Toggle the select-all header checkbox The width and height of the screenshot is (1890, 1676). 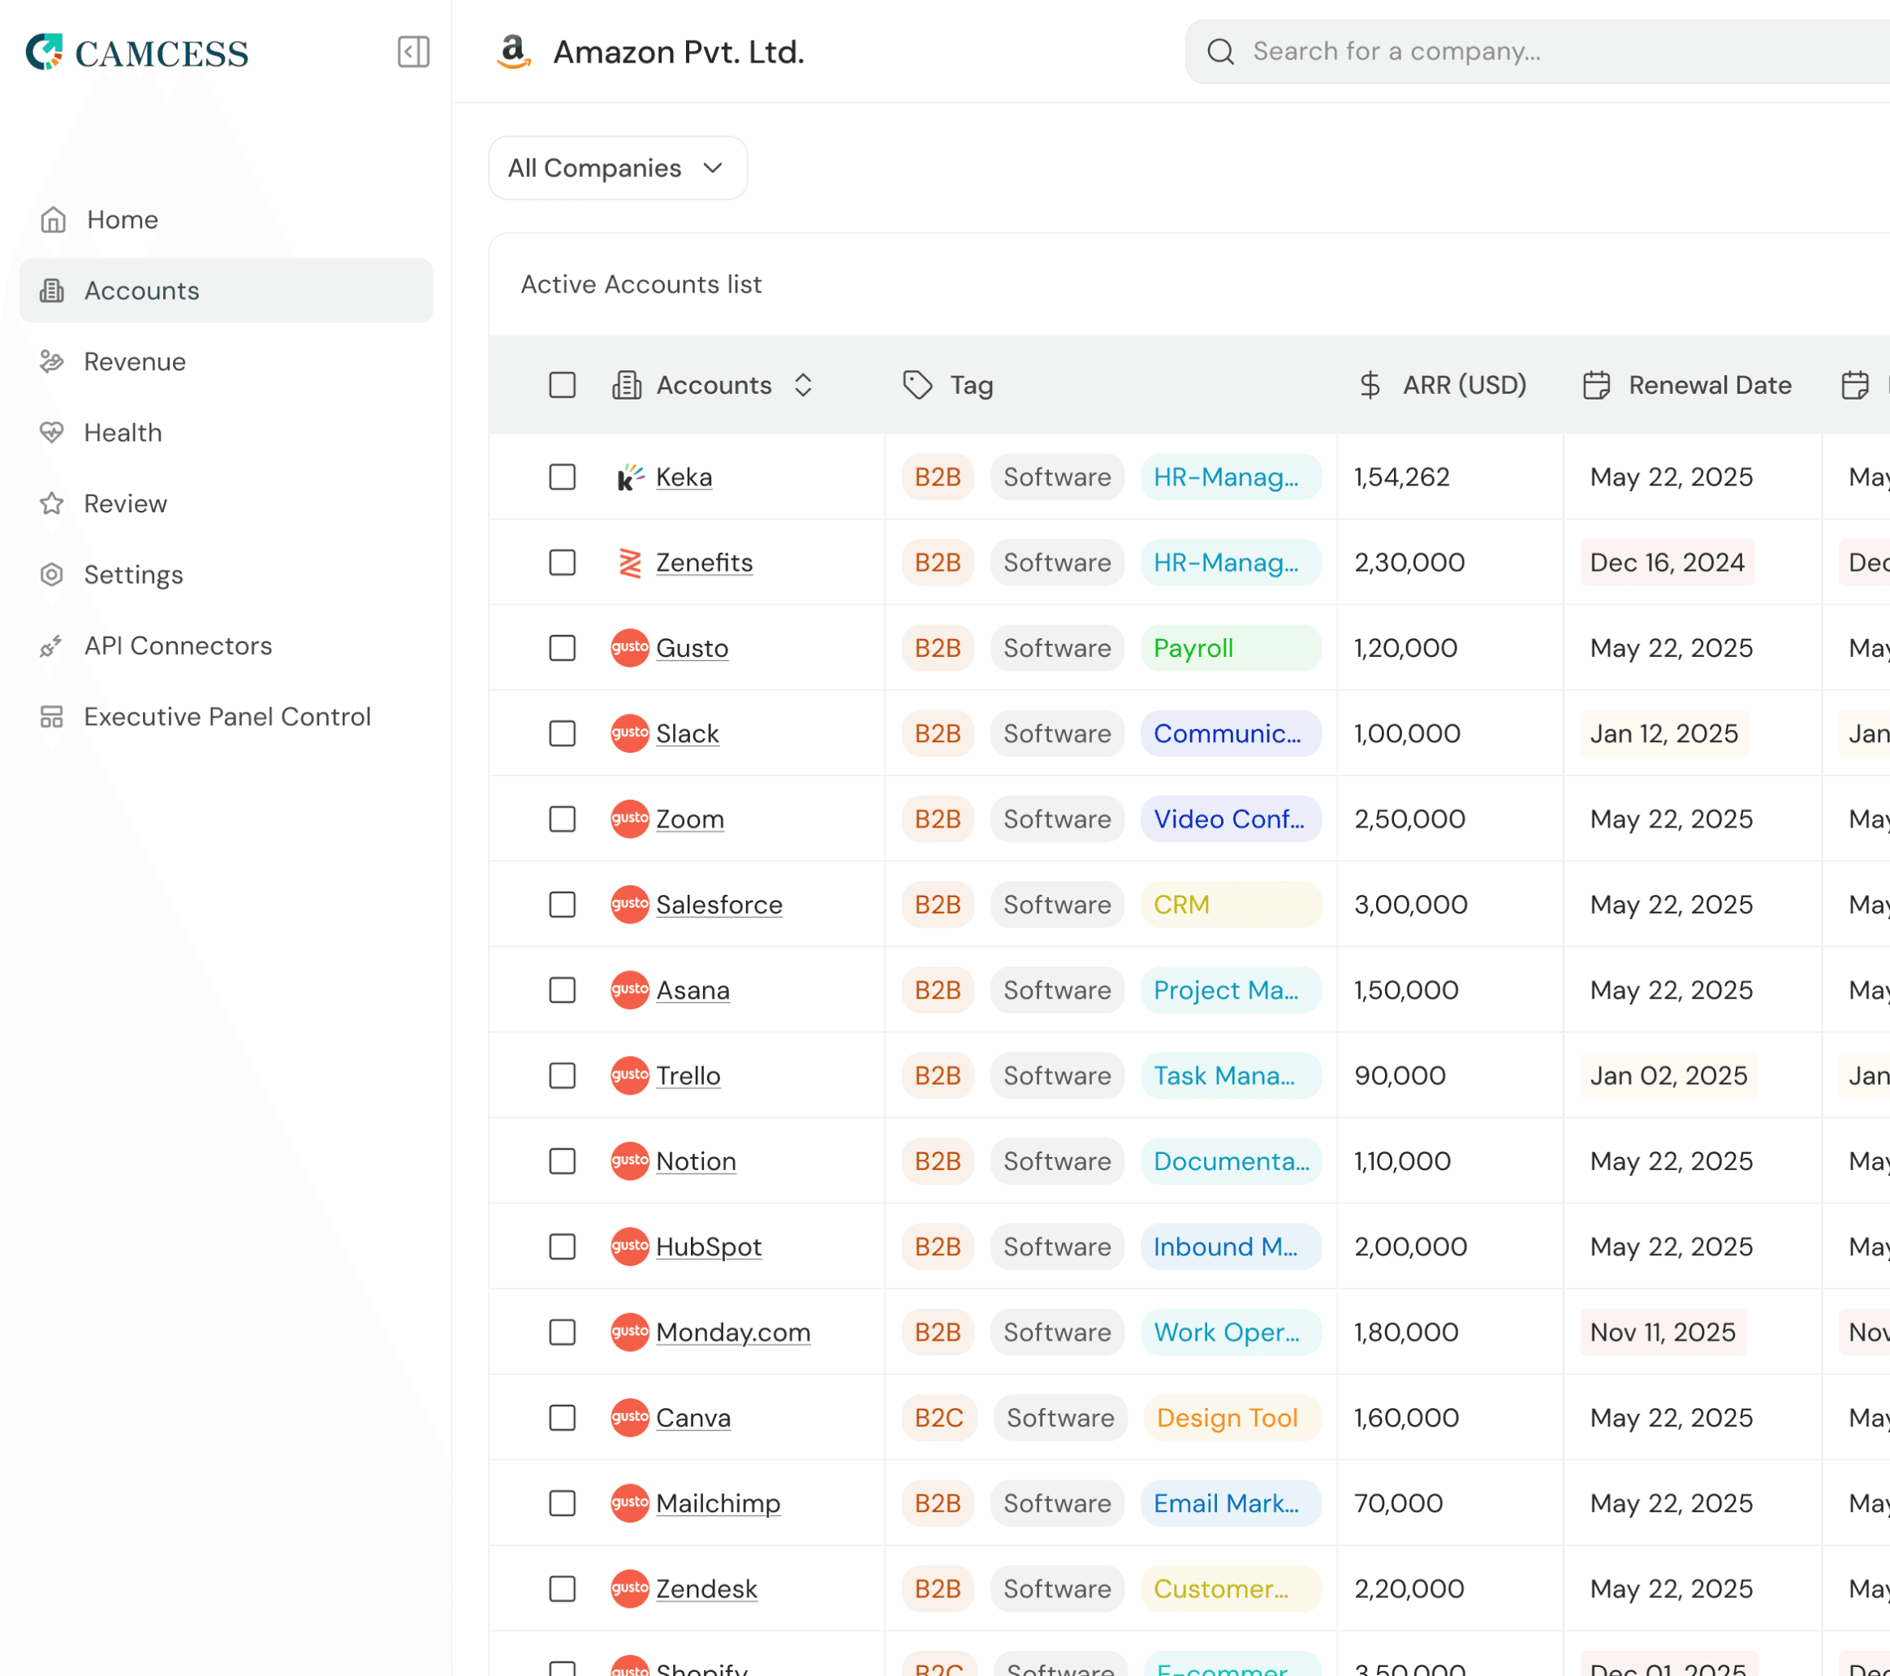pyautogui.click(x=562, y=385)
